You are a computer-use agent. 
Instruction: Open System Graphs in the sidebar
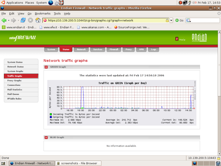21,71
